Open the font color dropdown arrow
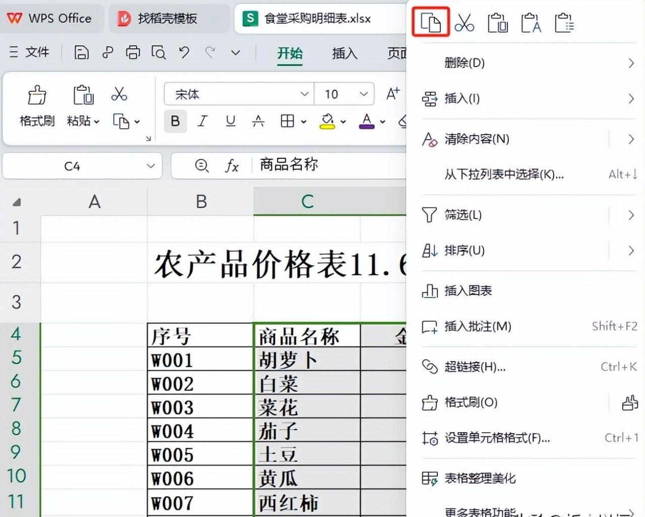 (x=383, y=122)
